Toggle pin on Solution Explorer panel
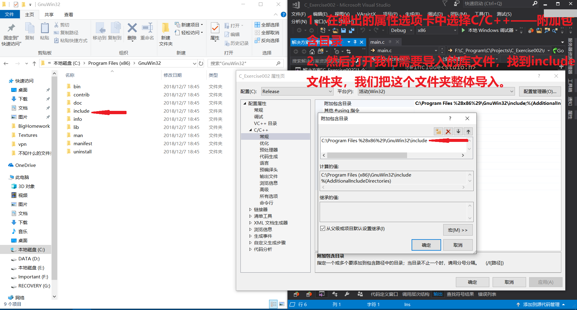This screenshot has width=577, height=310. [x=355, y=42]
